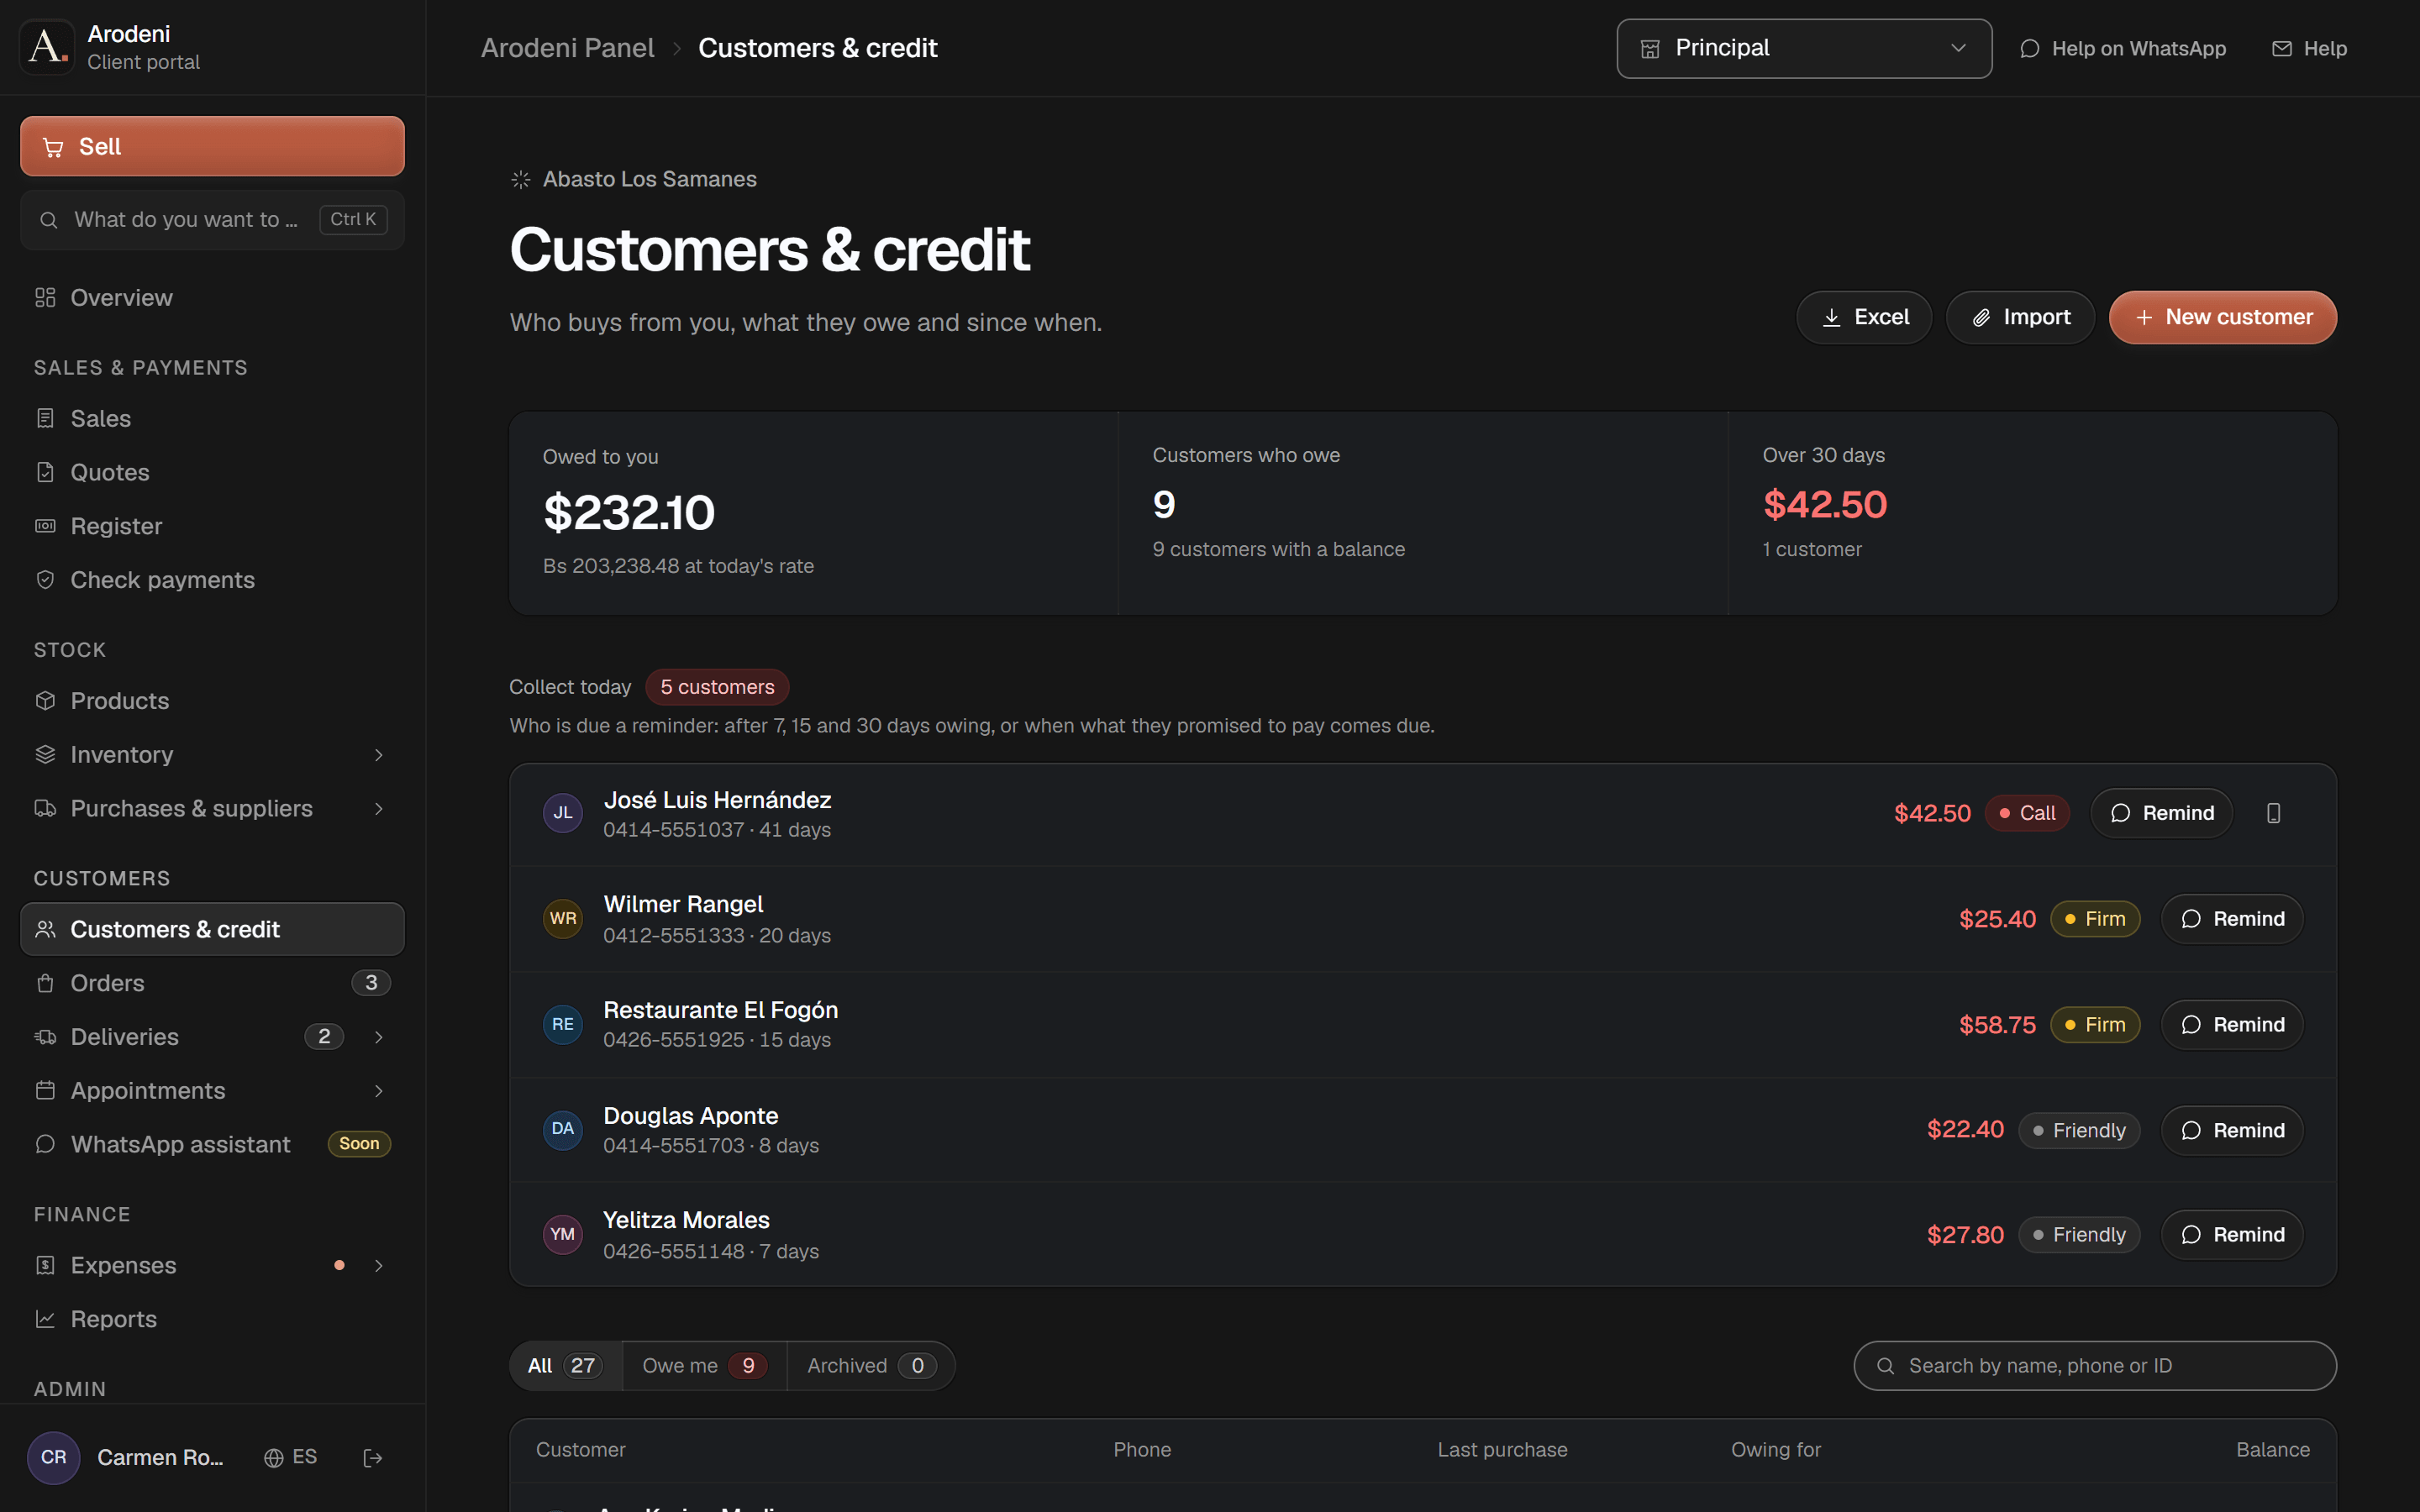Click the DA avatar for Douglas Aponte
The image size is (2420, 1512).
pos(563,1129)
